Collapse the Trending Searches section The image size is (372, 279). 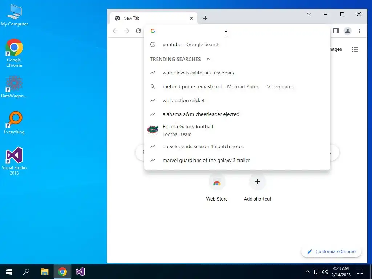coord(208,59)
